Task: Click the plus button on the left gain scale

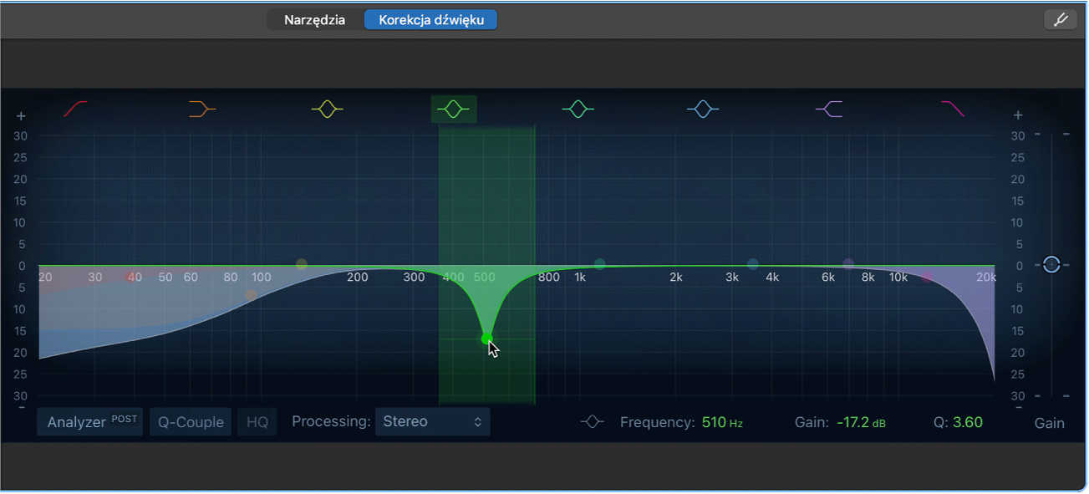Action: tap(20, 115)
